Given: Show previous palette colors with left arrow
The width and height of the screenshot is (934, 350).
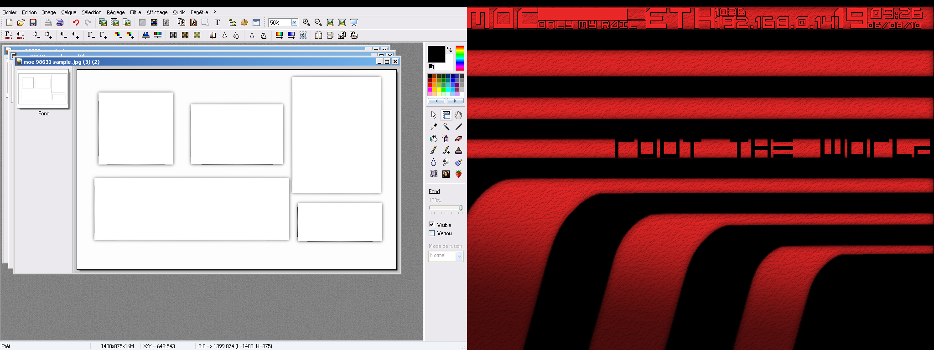Looking at the screenshot, I should point(436,101).
